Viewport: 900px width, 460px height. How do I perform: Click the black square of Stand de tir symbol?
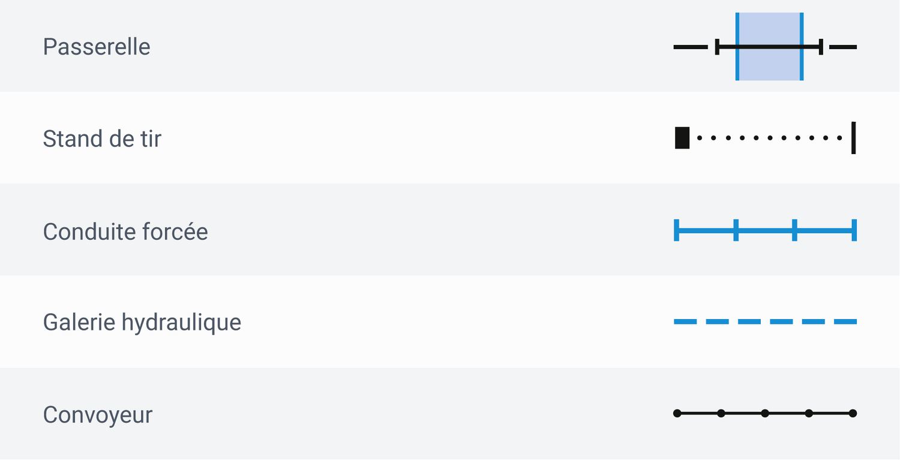click(682, 138)
